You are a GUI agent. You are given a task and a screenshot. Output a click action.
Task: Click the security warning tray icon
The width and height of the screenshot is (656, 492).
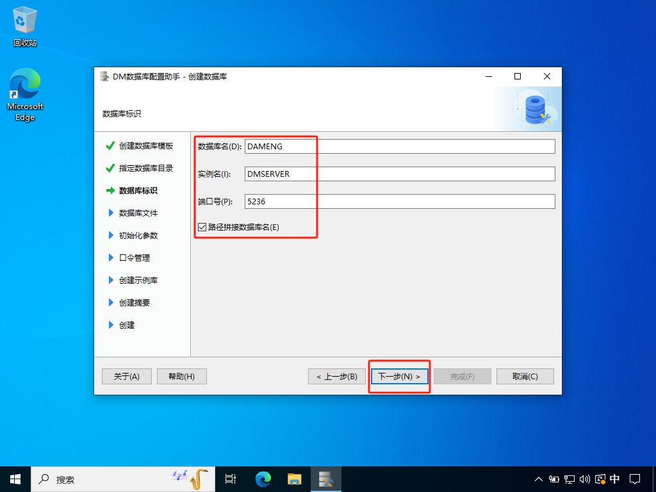(600, 479)
